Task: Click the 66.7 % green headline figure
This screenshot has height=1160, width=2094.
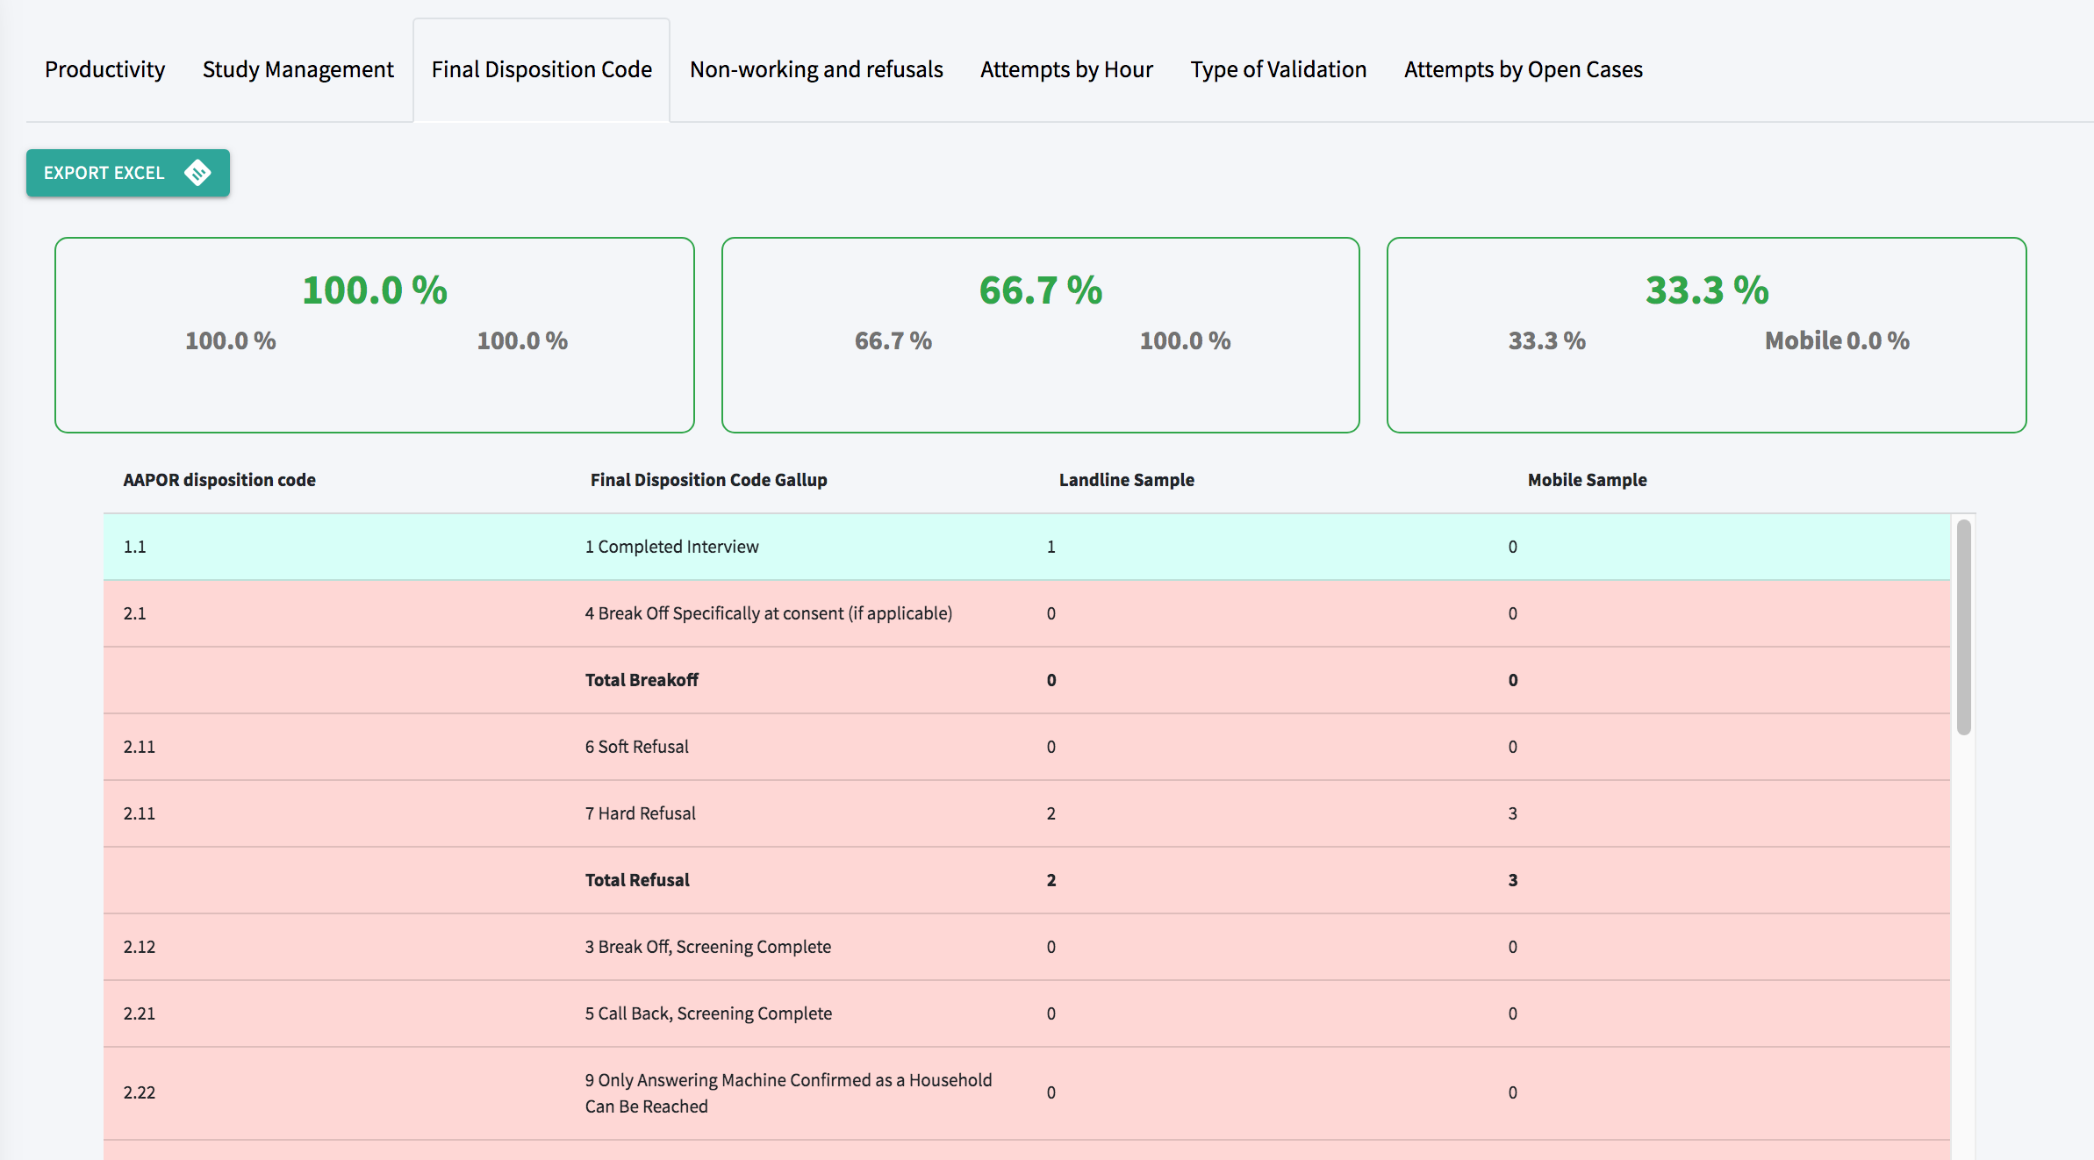Action: tap(1041, 290)
